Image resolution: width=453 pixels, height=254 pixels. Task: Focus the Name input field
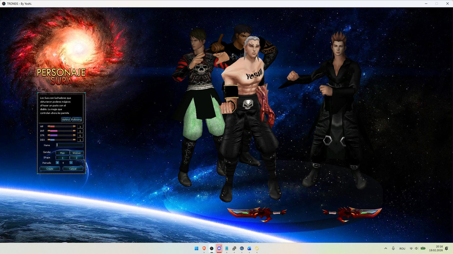pos(70,145)
